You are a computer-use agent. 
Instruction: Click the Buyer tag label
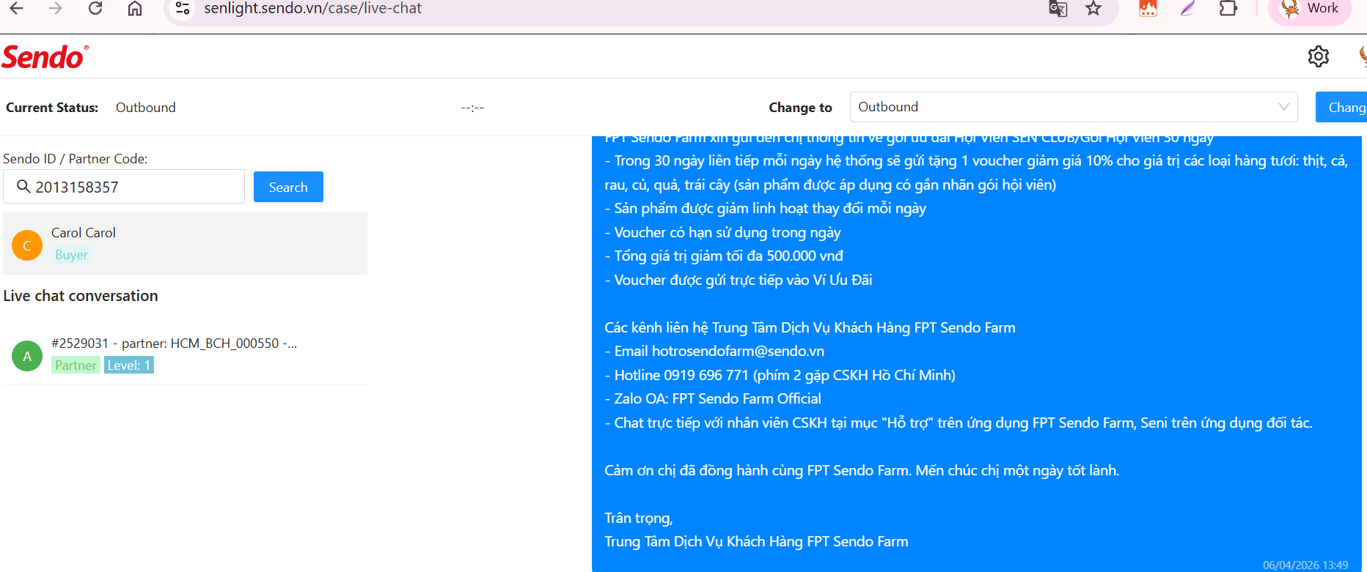coord(71,255)
